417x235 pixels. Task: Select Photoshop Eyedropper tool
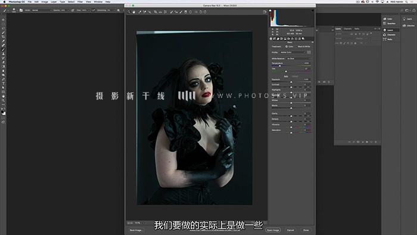[3, 41]
